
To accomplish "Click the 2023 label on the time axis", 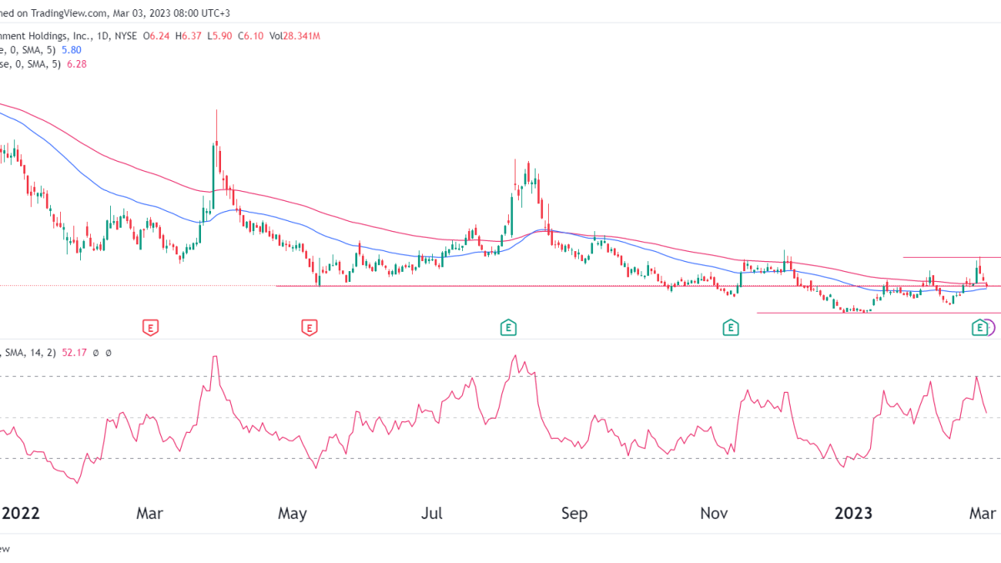I will click(x=853, y=514).
